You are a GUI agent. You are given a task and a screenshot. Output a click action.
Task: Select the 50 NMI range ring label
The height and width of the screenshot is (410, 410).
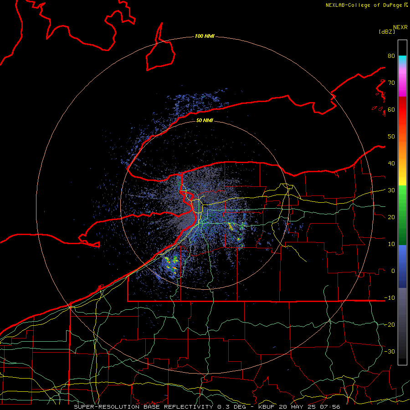[x=205, y=120]
